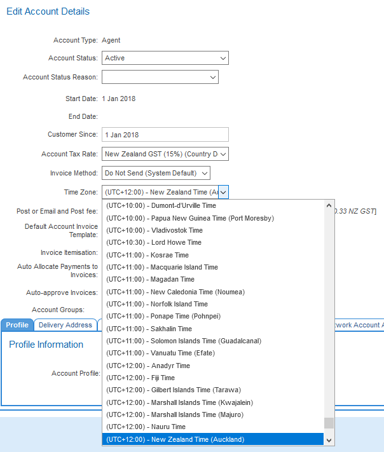Image resolution: width=384 pixels, height=452 pixels.
Task: Open the Invoice Method dropdown
Action: [156, 173]
